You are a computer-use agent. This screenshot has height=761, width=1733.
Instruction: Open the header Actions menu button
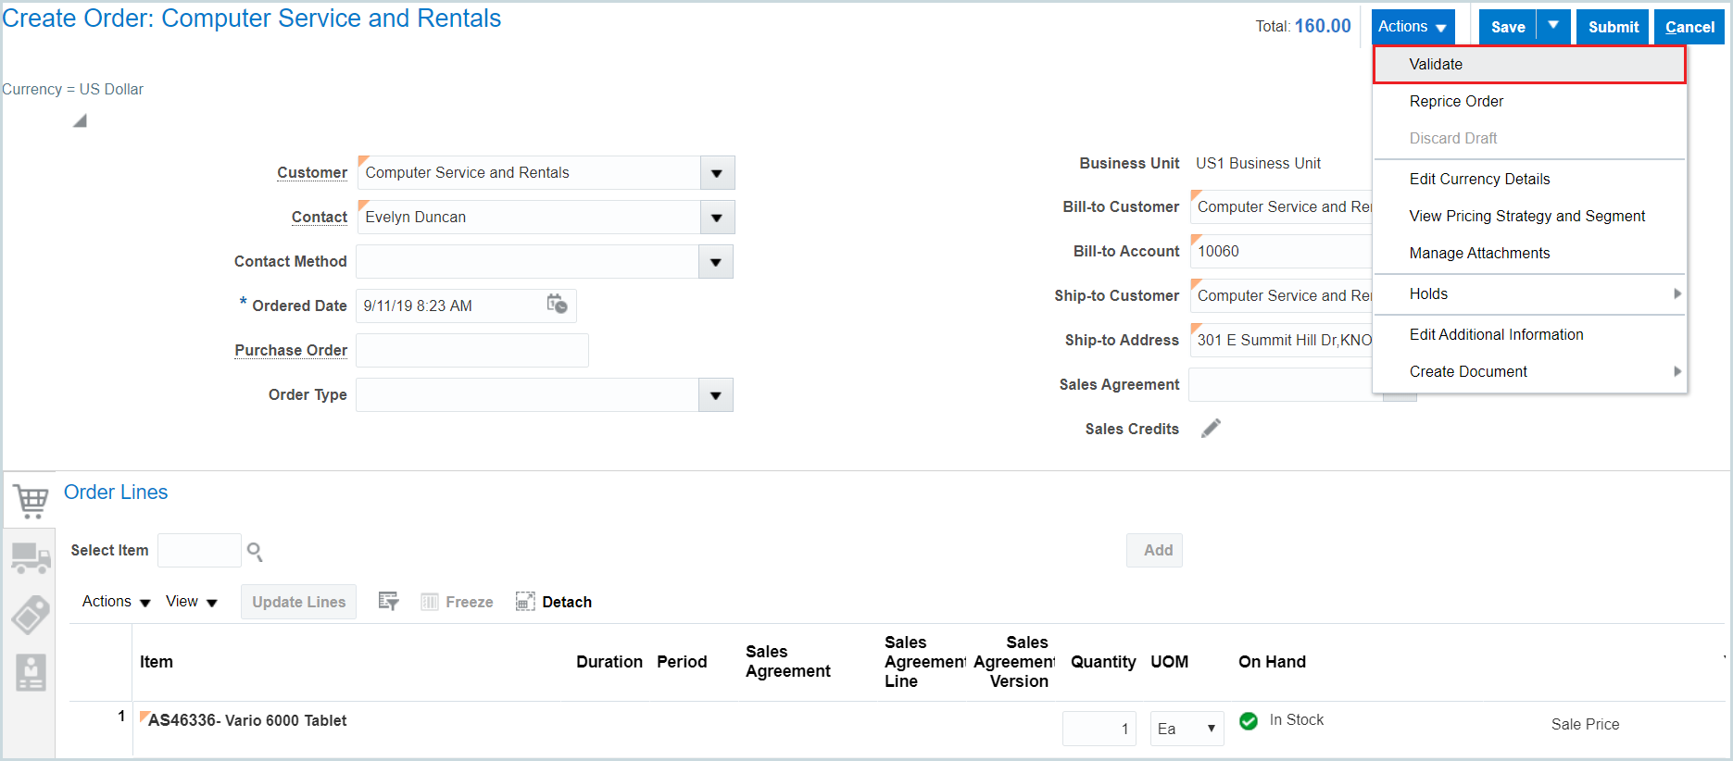point(1413,27)
